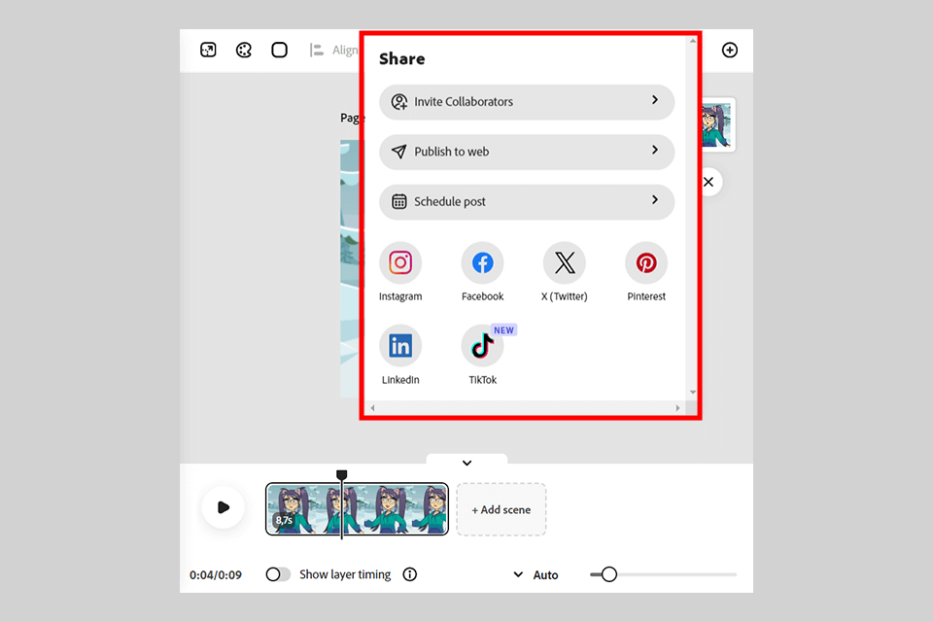Click the Share panel heading
933x622 pixels.
402,59
